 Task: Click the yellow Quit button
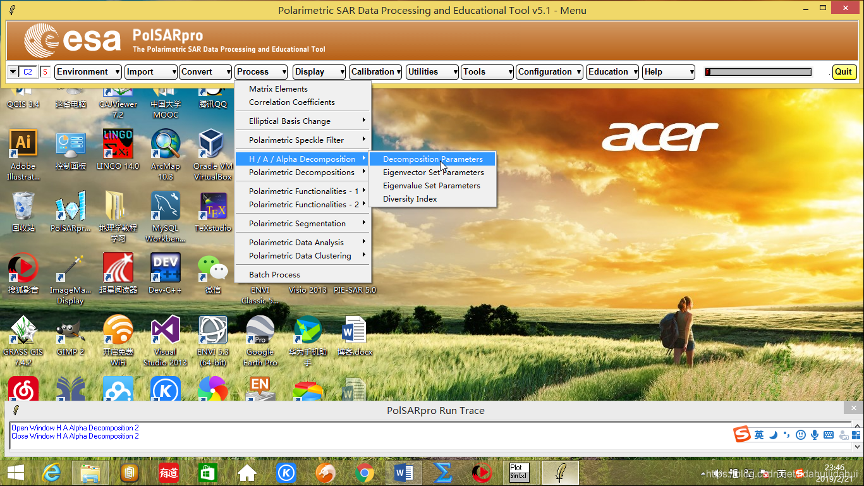pos(844,72)
